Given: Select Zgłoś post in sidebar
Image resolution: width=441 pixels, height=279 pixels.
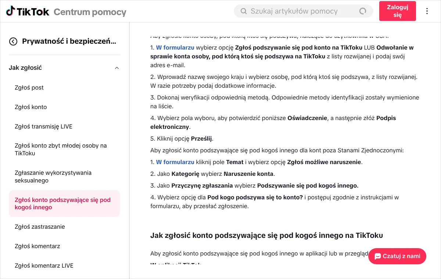Looking at the screenshot, I should tap(29, 87).
